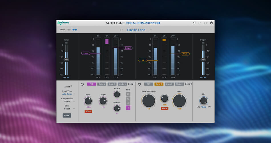Click the Comp I Output value -15
The height and width of the screenshot is (143, 271).
click(x=103, y=107)
